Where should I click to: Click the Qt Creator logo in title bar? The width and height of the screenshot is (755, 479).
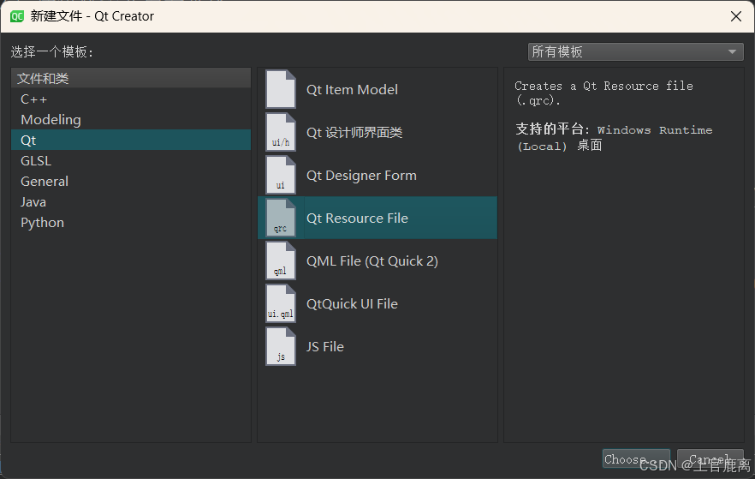click(17, 16)
